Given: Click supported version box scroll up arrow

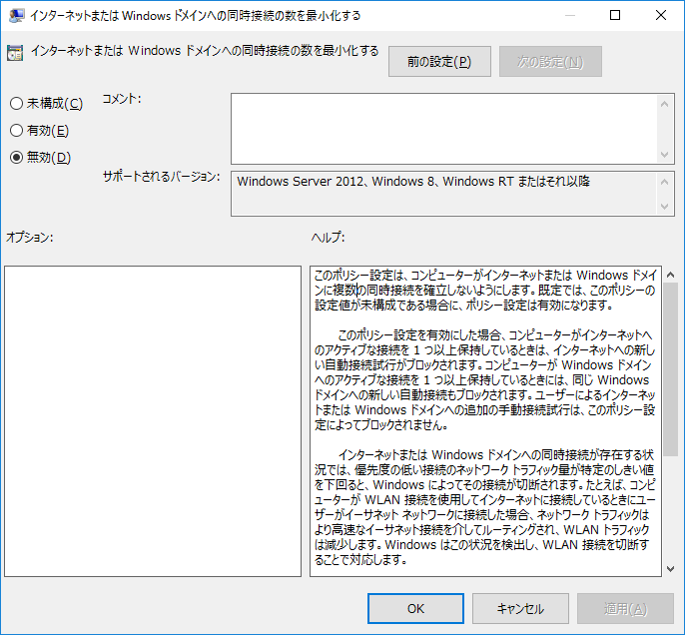Looking at the screenshot, I should [x=664, y=182].
